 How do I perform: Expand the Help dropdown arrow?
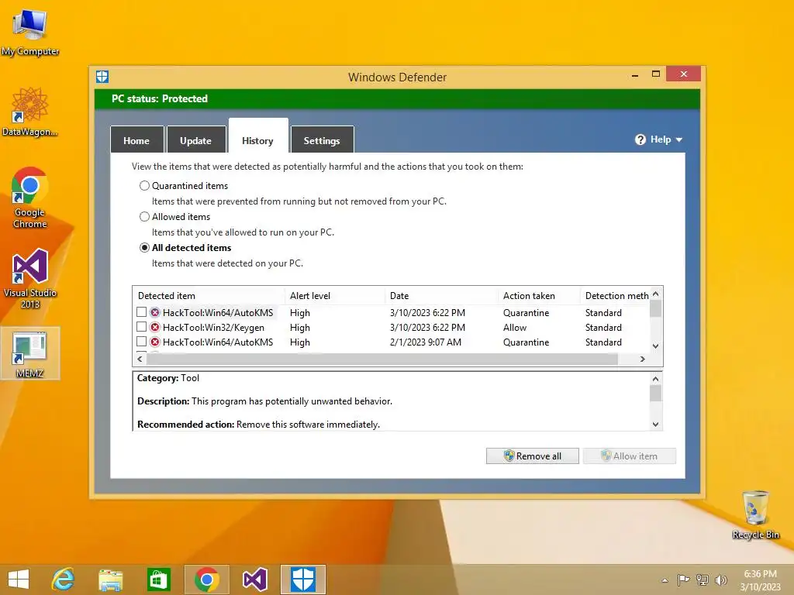679,139
